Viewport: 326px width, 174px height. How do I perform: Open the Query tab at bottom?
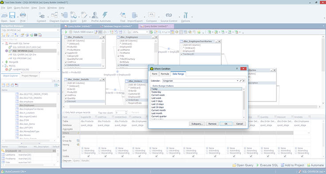tap(76, 160)
